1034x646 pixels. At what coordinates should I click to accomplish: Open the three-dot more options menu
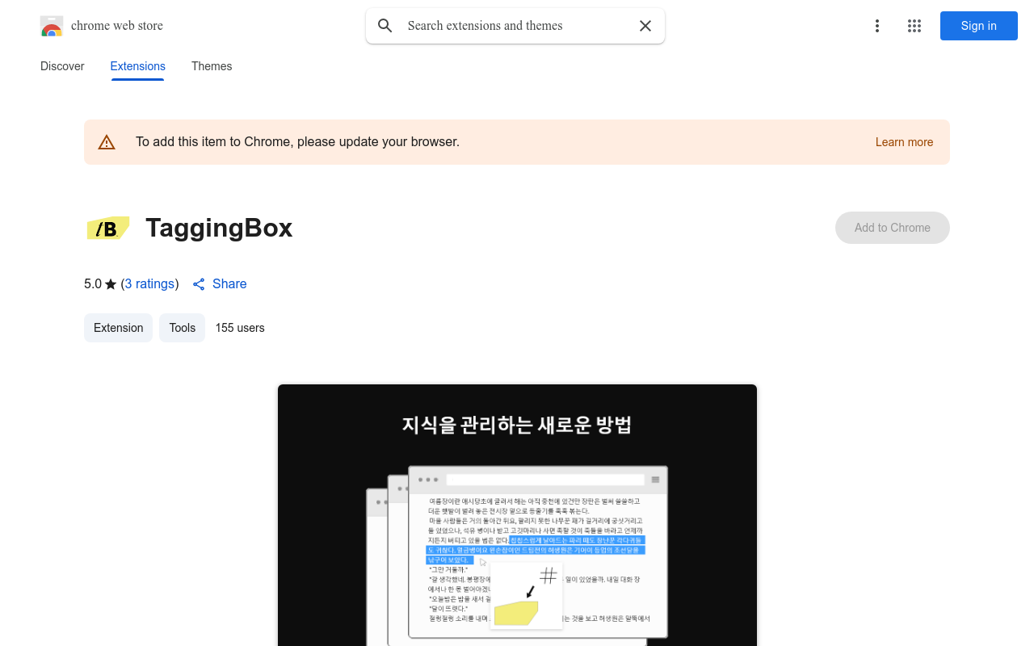point(876,26)
